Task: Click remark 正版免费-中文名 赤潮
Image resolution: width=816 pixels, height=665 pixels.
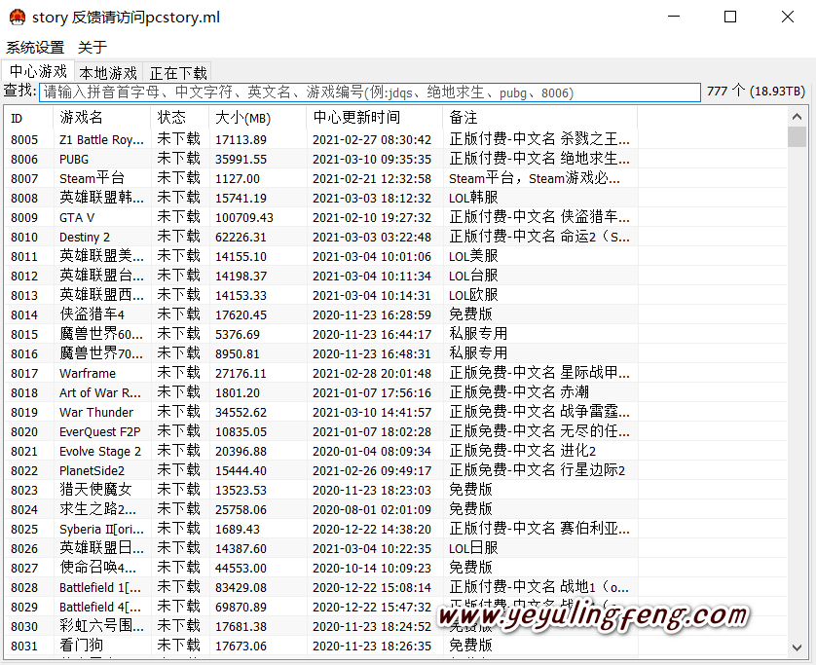Action: 519,392
